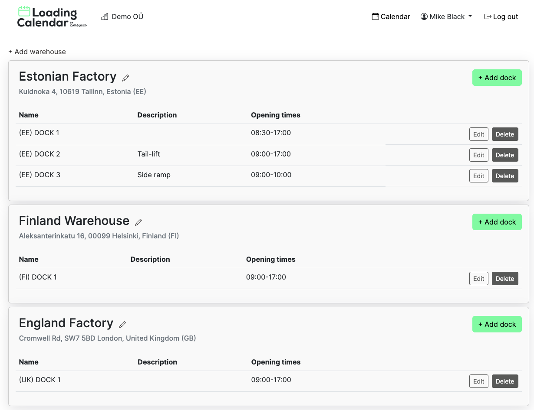The height and width of the screenshot is (410, 534).
Task: Delete (UK) DOCK 1 from England Factory
Action: (x=505, y=381)
